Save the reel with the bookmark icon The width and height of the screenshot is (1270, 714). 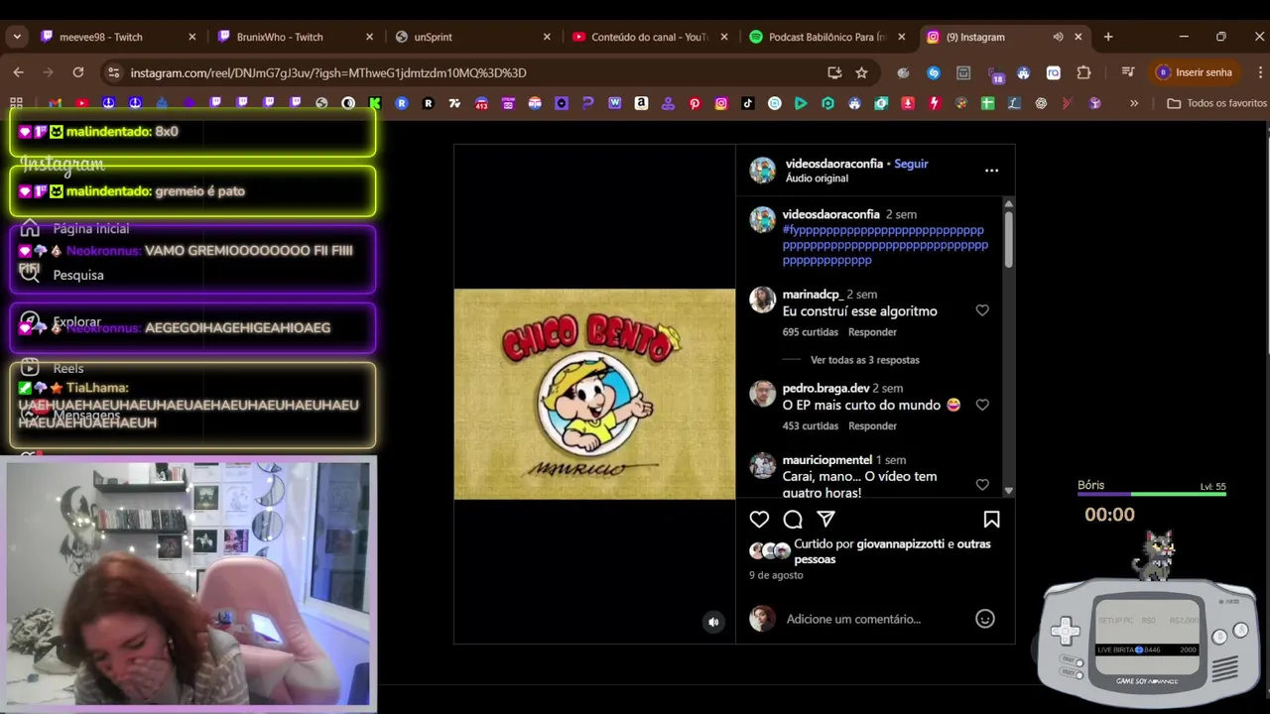click(991, 520)
